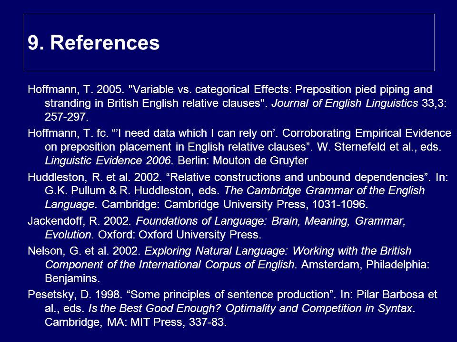Click the '9. References' slide title
This screenshot has width=457, height=342.
(94, 43)
